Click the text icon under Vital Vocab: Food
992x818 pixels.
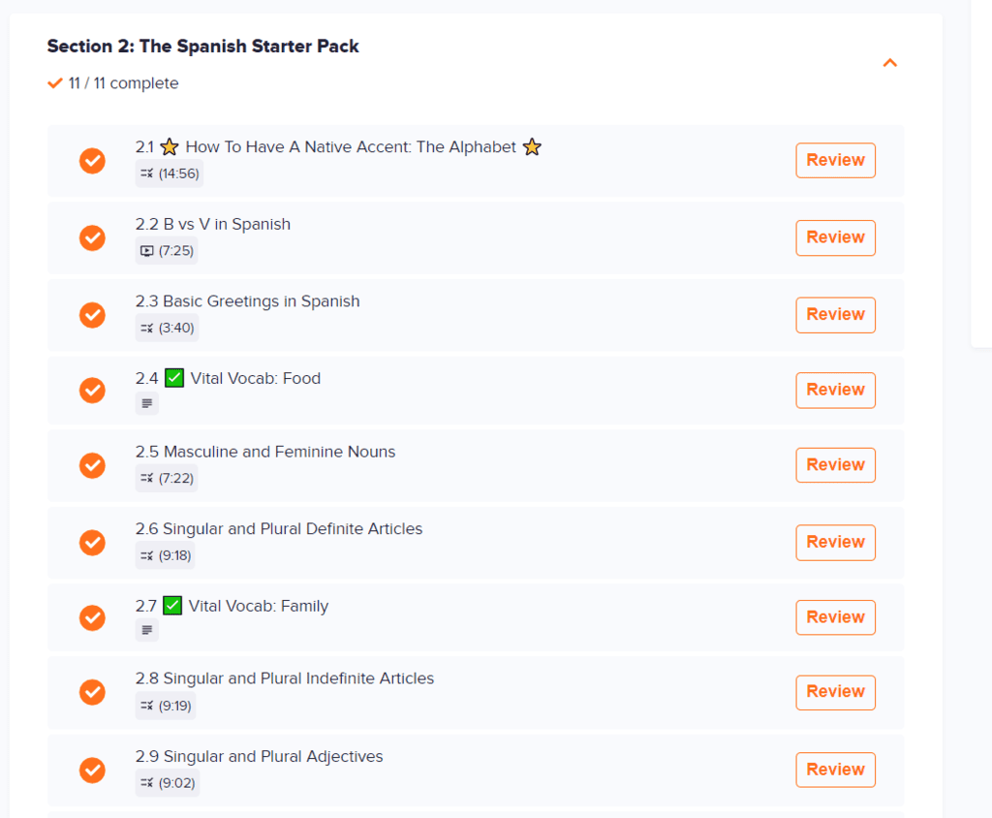pyautogui.click(x=147, y=403)
